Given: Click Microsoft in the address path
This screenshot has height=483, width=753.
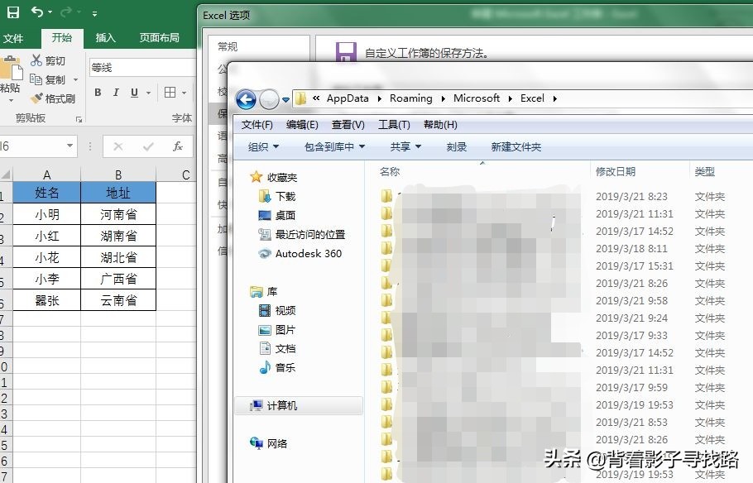Looking at the screenshot, I should tap(477, 98).
